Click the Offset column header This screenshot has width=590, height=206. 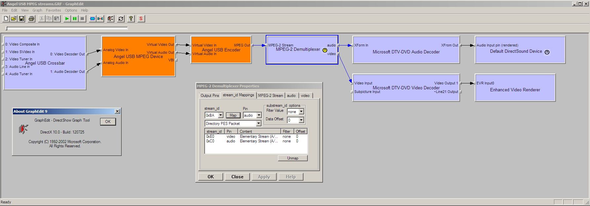(x=300, y=131)
